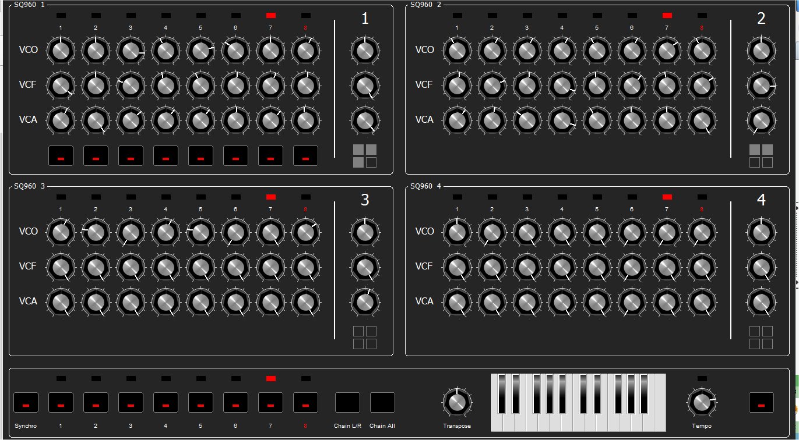This screenshot has width=799, height=440.
Task: Click rightmost white key on the piano keyboard
Action: 660,402
